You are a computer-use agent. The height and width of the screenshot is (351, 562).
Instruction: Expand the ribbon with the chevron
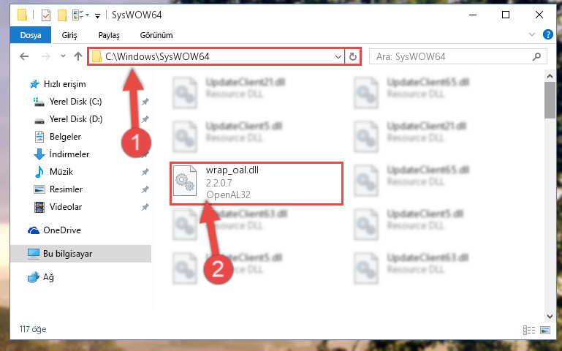click(532, 34)
